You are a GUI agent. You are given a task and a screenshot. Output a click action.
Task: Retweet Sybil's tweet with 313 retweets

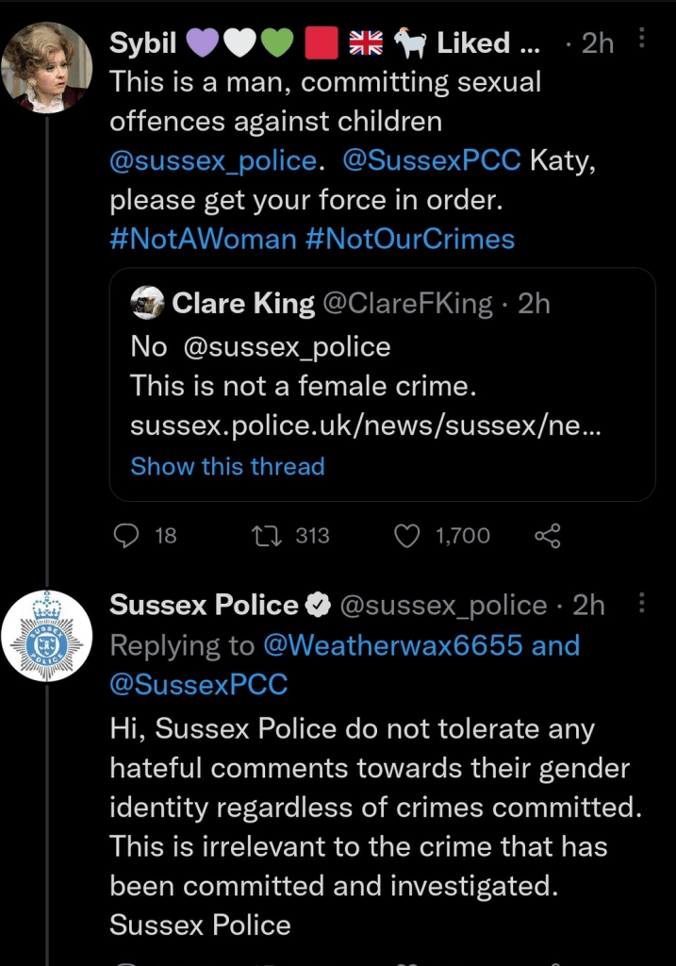(262, 536)
